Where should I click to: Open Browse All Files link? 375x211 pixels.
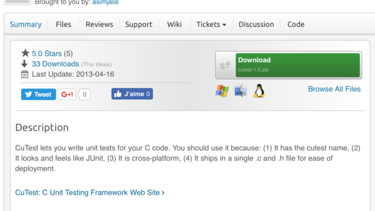(x=335, y=89)
